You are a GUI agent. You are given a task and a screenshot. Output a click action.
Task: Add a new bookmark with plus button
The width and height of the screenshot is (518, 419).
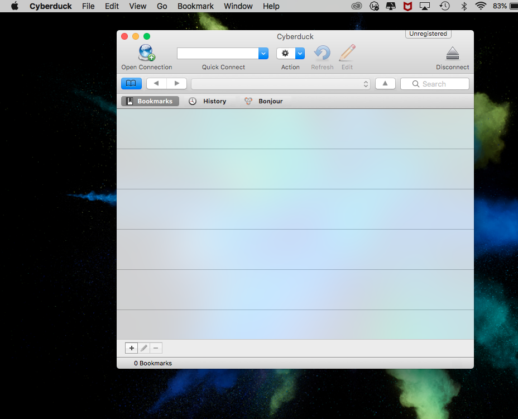[132, 348]
